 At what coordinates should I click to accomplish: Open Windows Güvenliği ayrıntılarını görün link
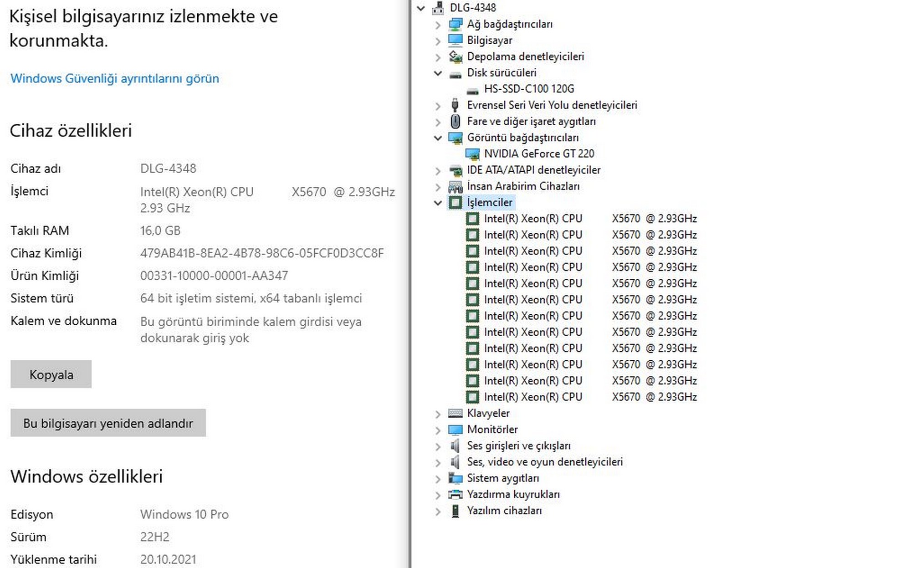tap(115, 78)
